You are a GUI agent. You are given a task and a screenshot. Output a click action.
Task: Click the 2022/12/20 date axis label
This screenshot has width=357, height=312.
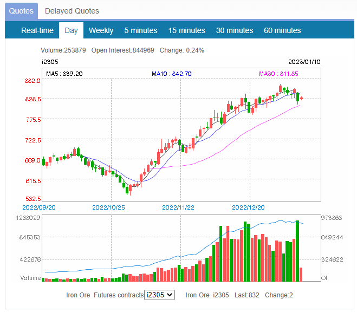[x=248, y=207]
